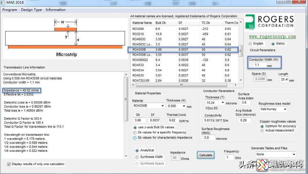This screenshot has width=308, height=174.
Task: Select Dk values for a specific frequency
Action: pyautogui.click(x=135, y=133)
